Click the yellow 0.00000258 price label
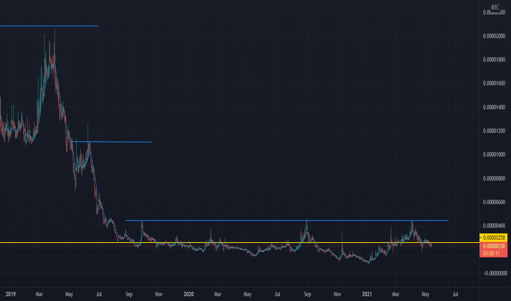The width and height of the screenshot is (511, 301). point(493,238)
